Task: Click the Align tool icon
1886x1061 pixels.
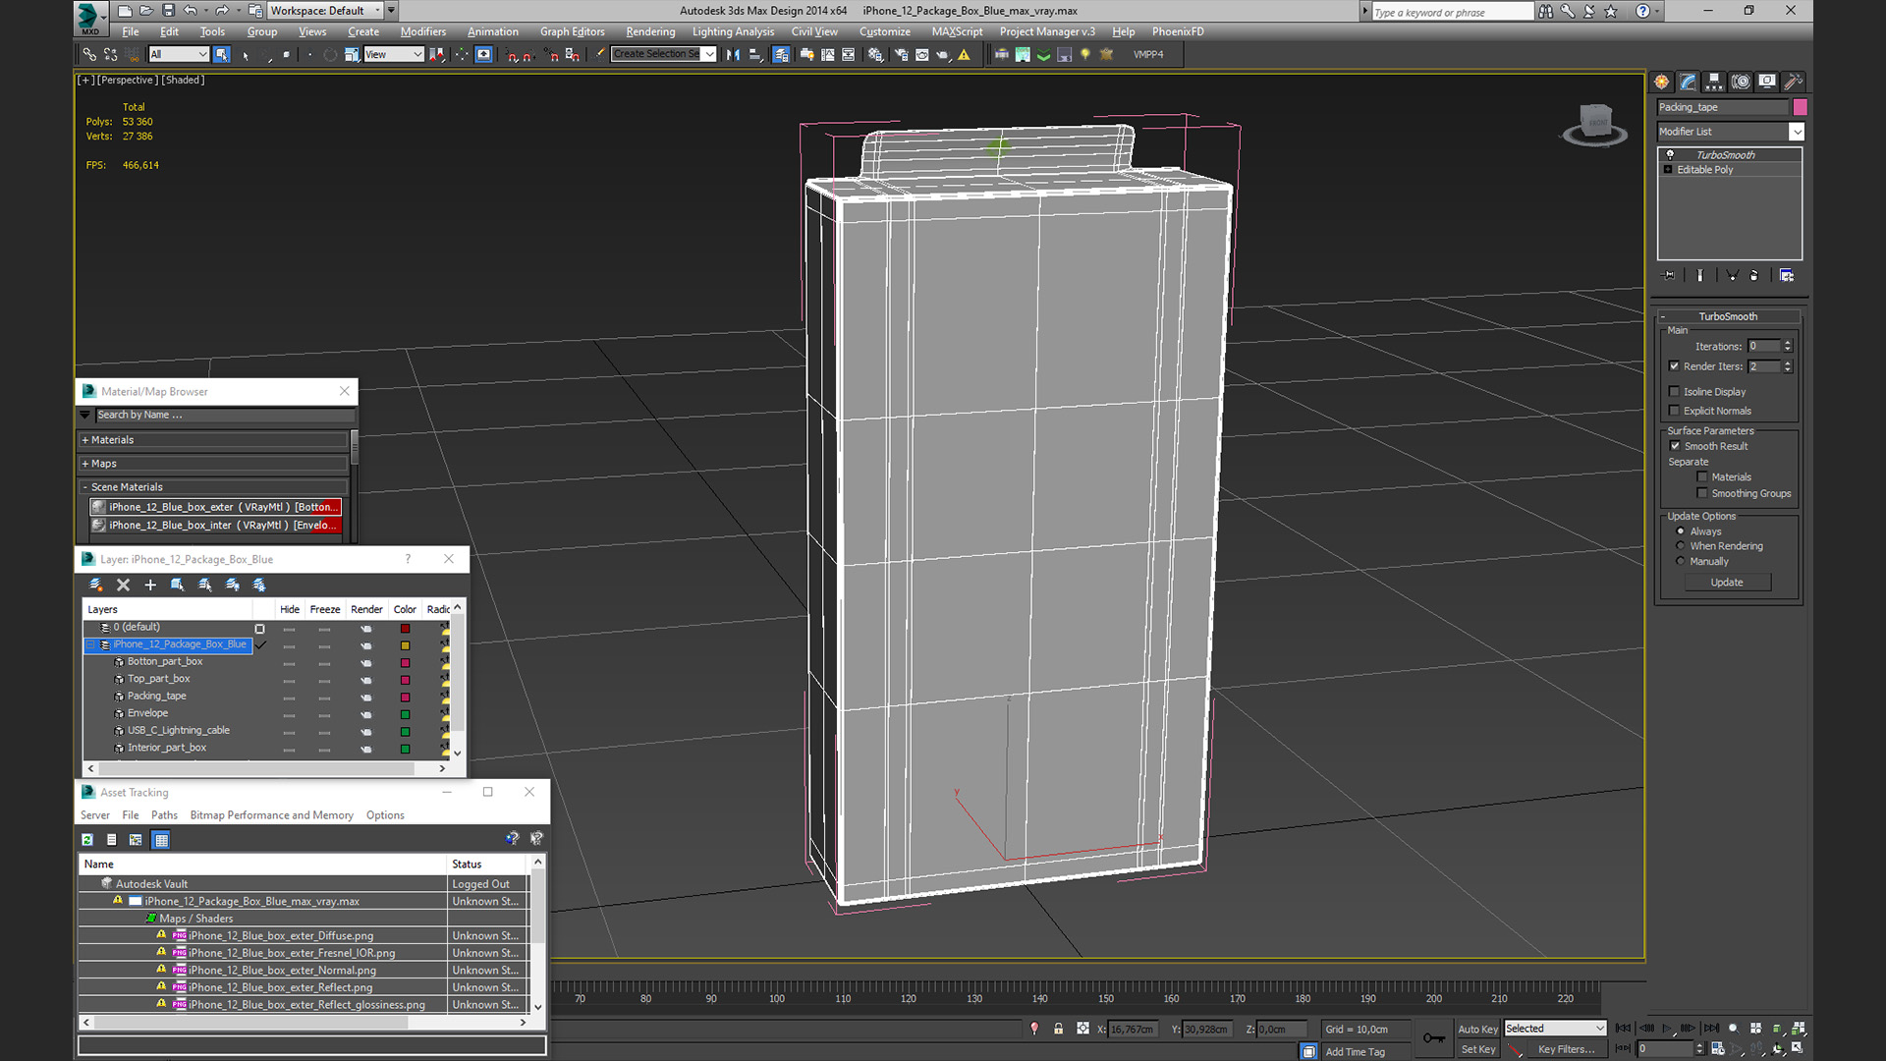Action: pos(755,55)
